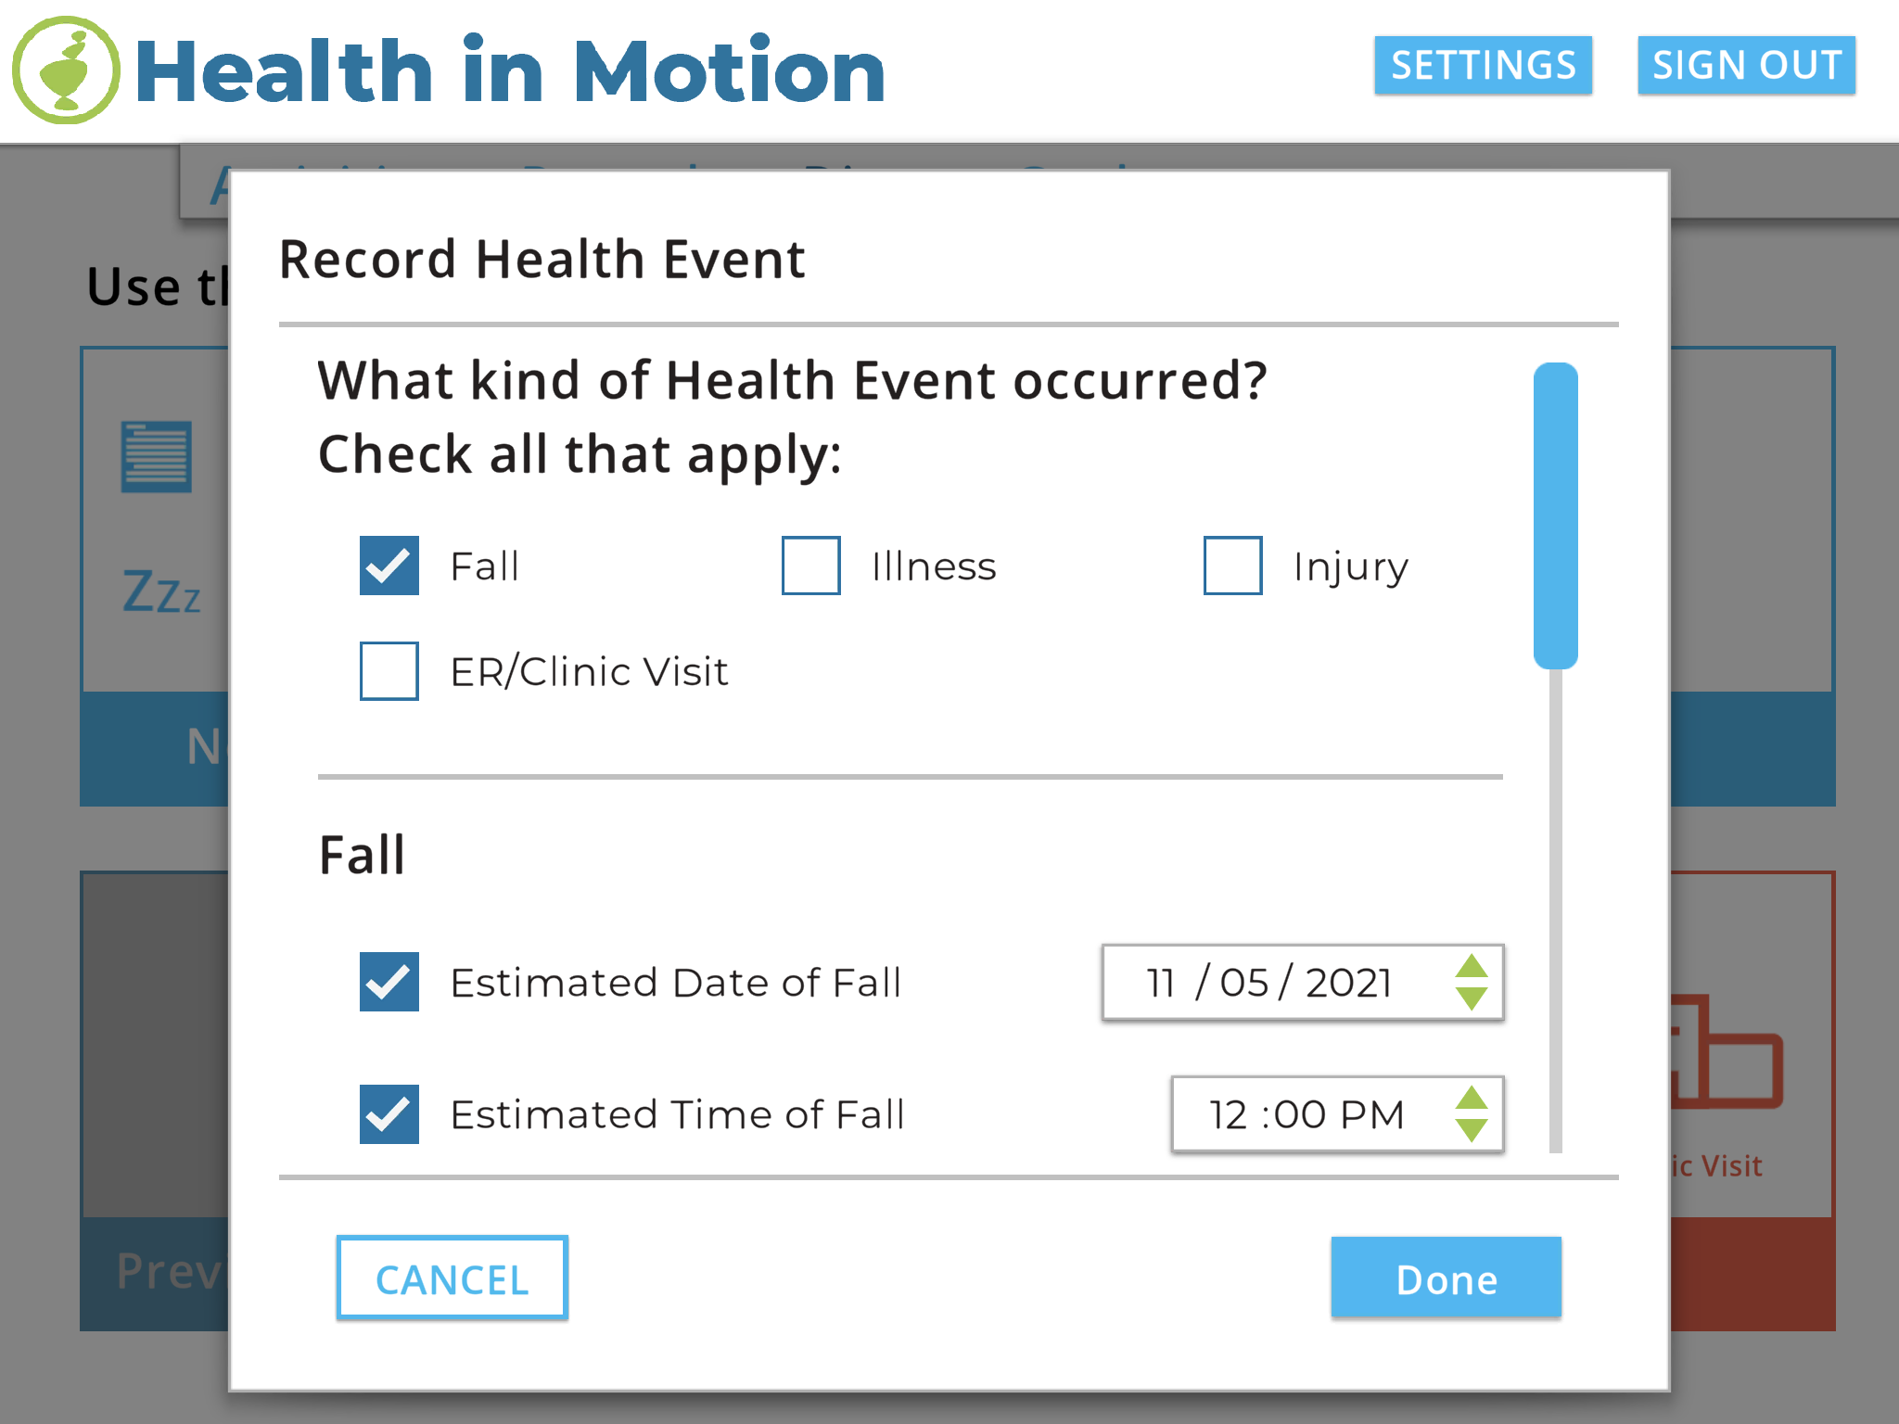Increase the estimated fall time with up arrow
The width and height of the screenshot is (1899, 1424).
click(1471, 1099)
